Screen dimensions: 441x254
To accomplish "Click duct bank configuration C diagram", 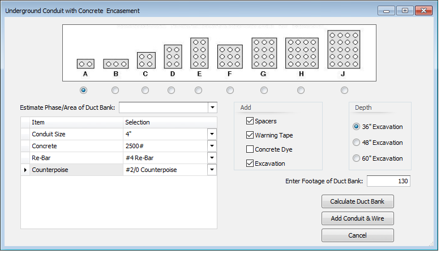I will [x=145, y=60].
